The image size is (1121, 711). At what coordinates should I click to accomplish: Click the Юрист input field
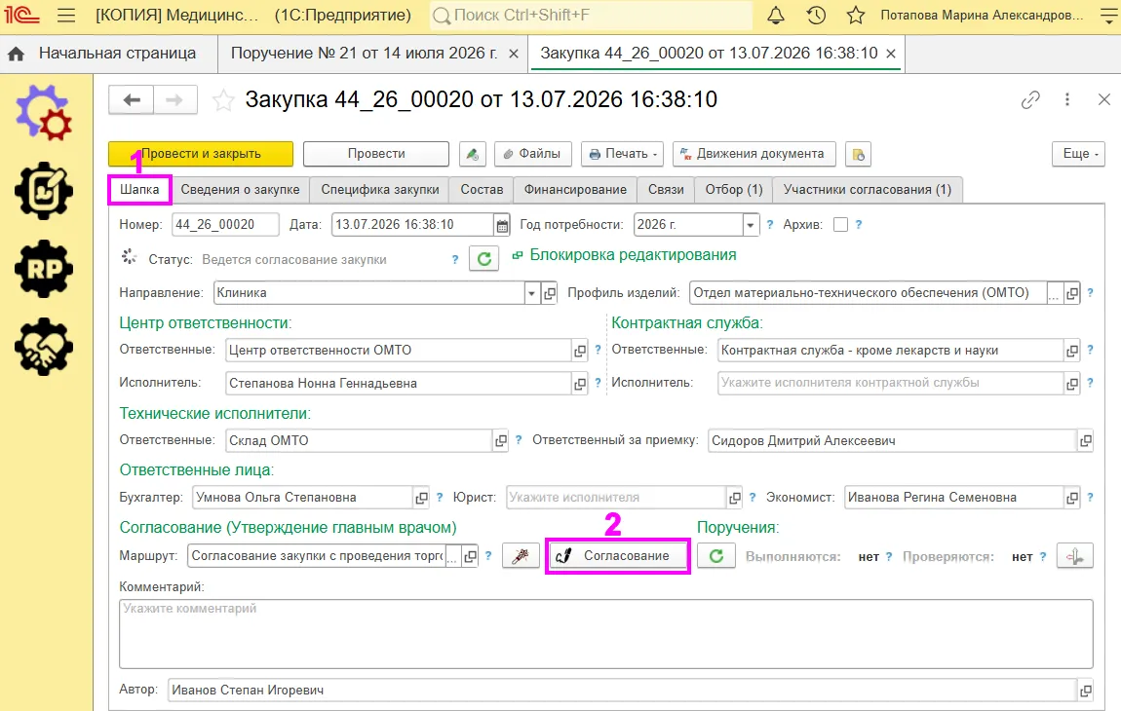tap(616, 498)
